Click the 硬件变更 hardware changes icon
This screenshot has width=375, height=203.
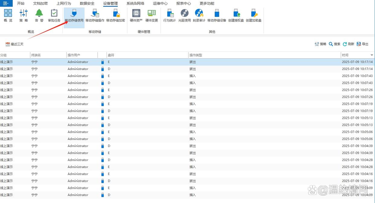pyautogui.click(x=152, y=16)
